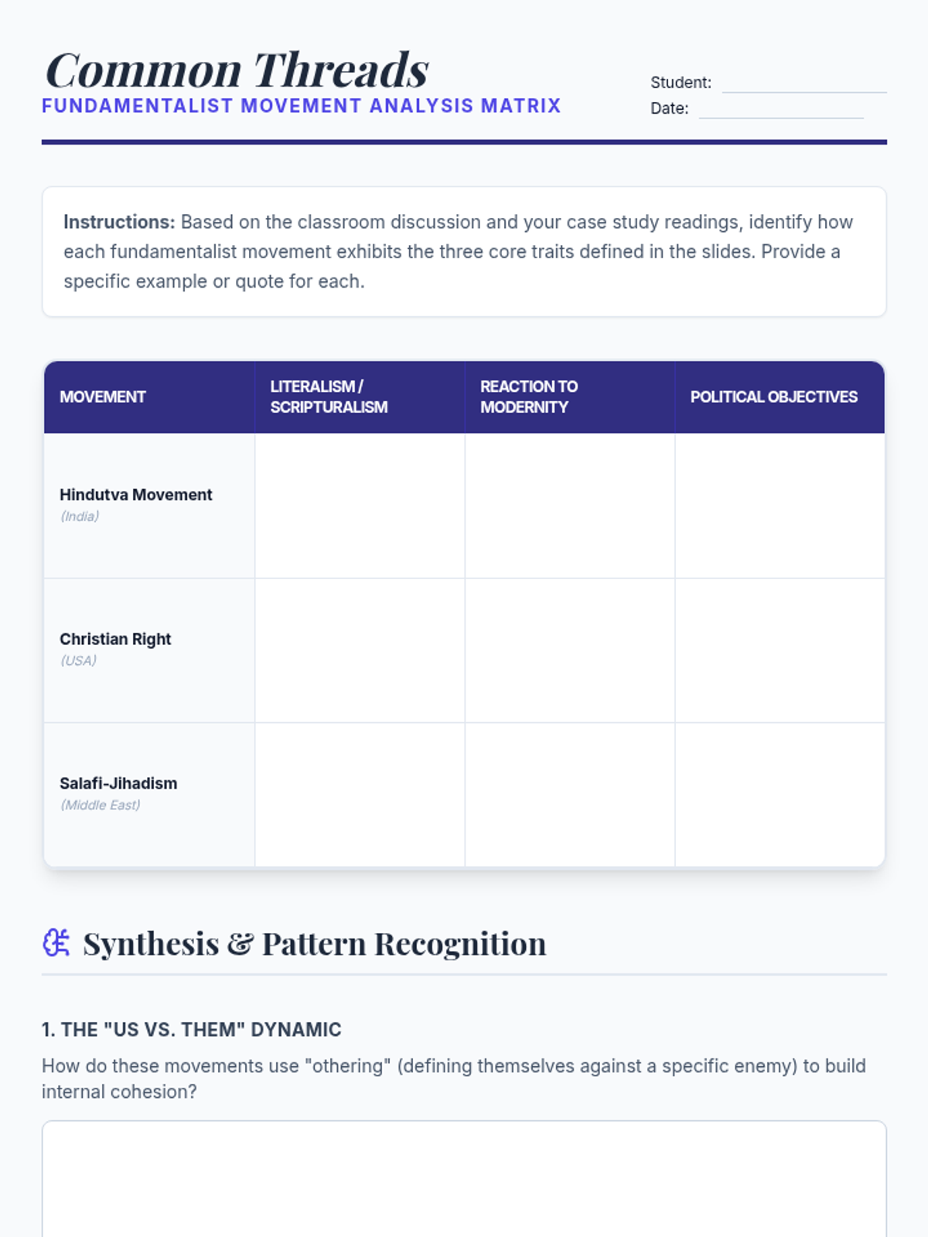Click the Student name line
Viewport: 928px width, 1237px height.
coord(804,83)
